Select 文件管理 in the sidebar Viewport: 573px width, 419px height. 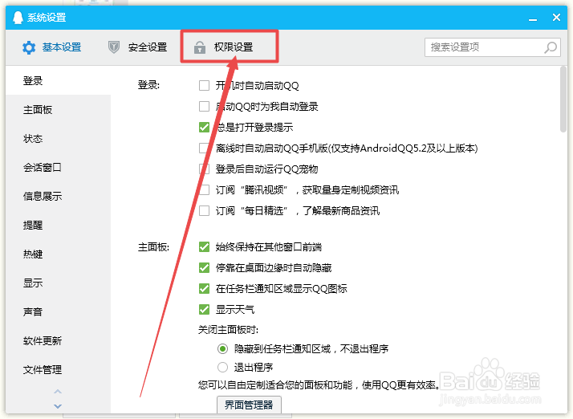pyautogui.click(x=58, y=370)
